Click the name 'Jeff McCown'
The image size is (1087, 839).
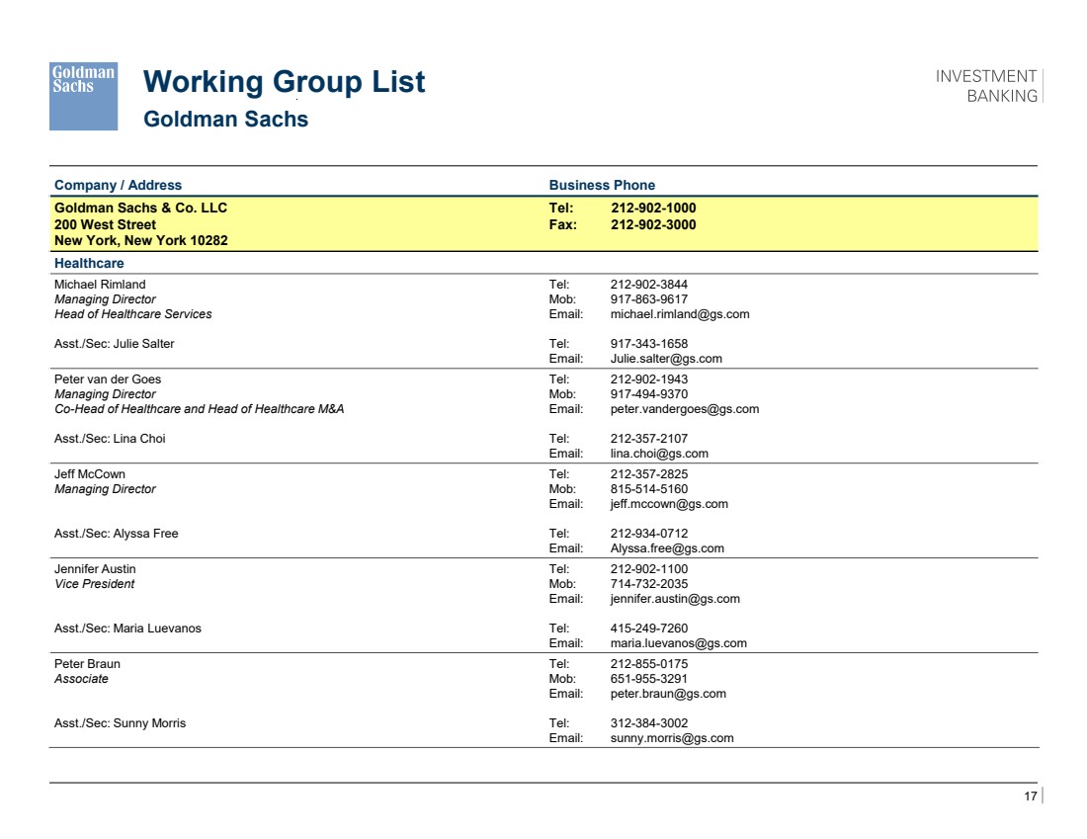tap(89, 474)
